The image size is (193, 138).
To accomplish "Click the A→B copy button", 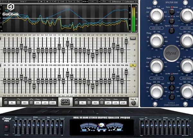I will coord(55,2).
